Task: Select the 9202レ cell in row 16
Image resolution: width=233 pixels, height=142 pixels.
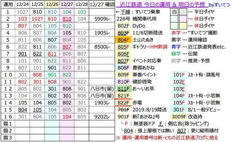Action: [102, 117]
